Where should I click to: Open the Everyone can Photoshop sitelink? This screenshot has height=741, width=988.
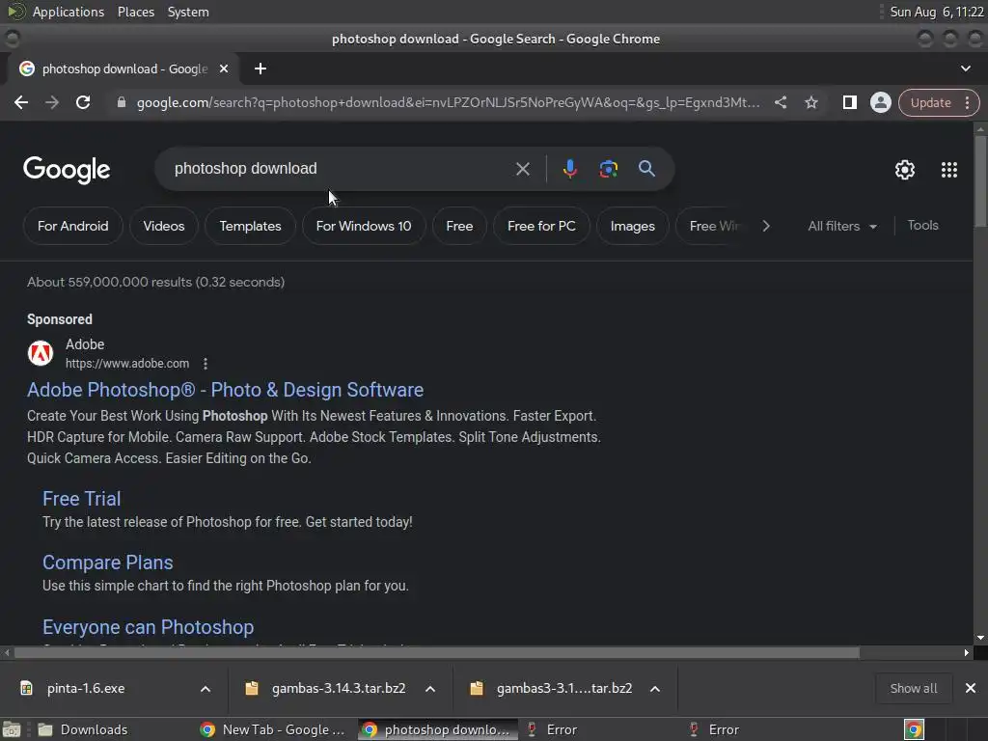[x=148, y=627]
